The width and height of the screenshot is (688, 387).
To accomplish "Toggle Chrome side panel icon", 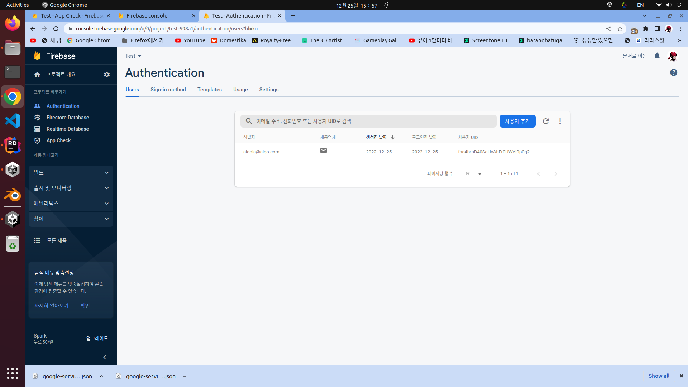I will pos(657,29).
